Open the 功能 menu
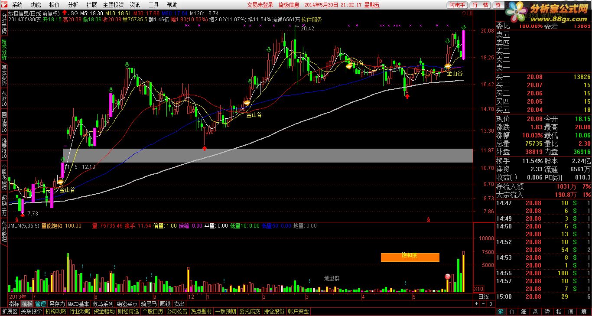This screenshot has width=592, height=316. click(36, 5)
